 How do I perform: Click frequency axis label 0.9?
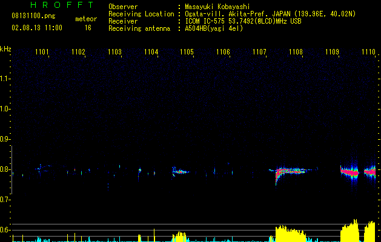click(x=4, y=139)
